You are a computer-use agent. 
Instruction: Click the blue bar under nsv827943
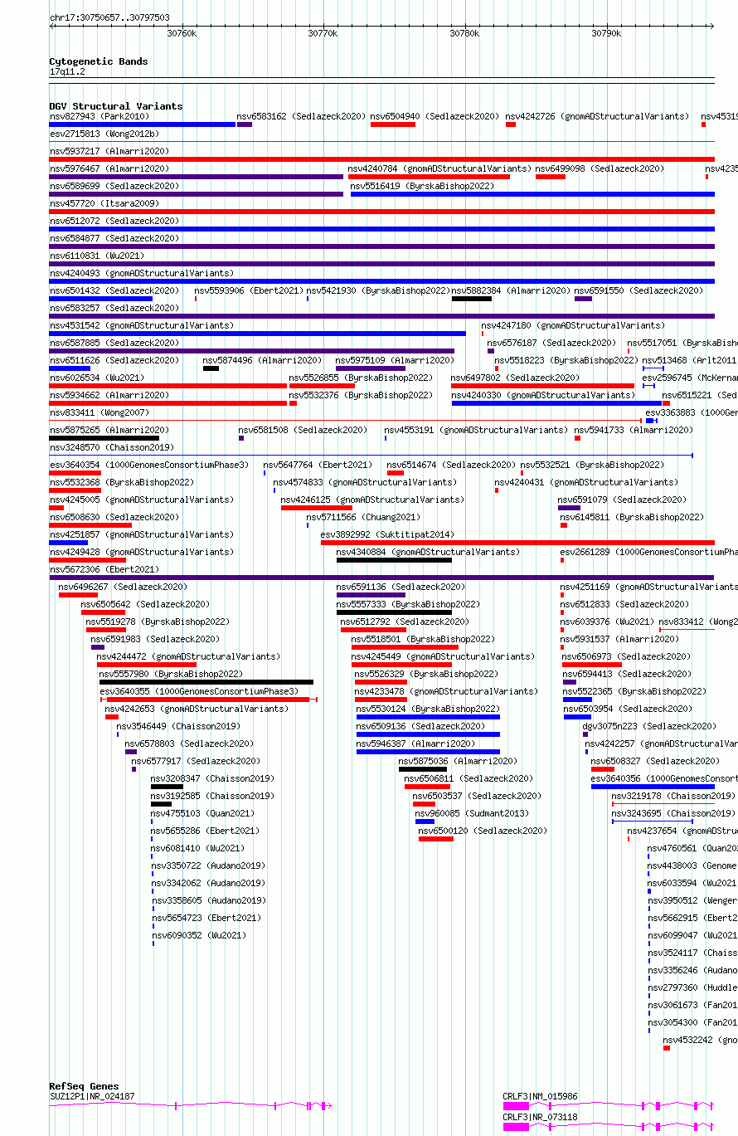click(143, 124)
